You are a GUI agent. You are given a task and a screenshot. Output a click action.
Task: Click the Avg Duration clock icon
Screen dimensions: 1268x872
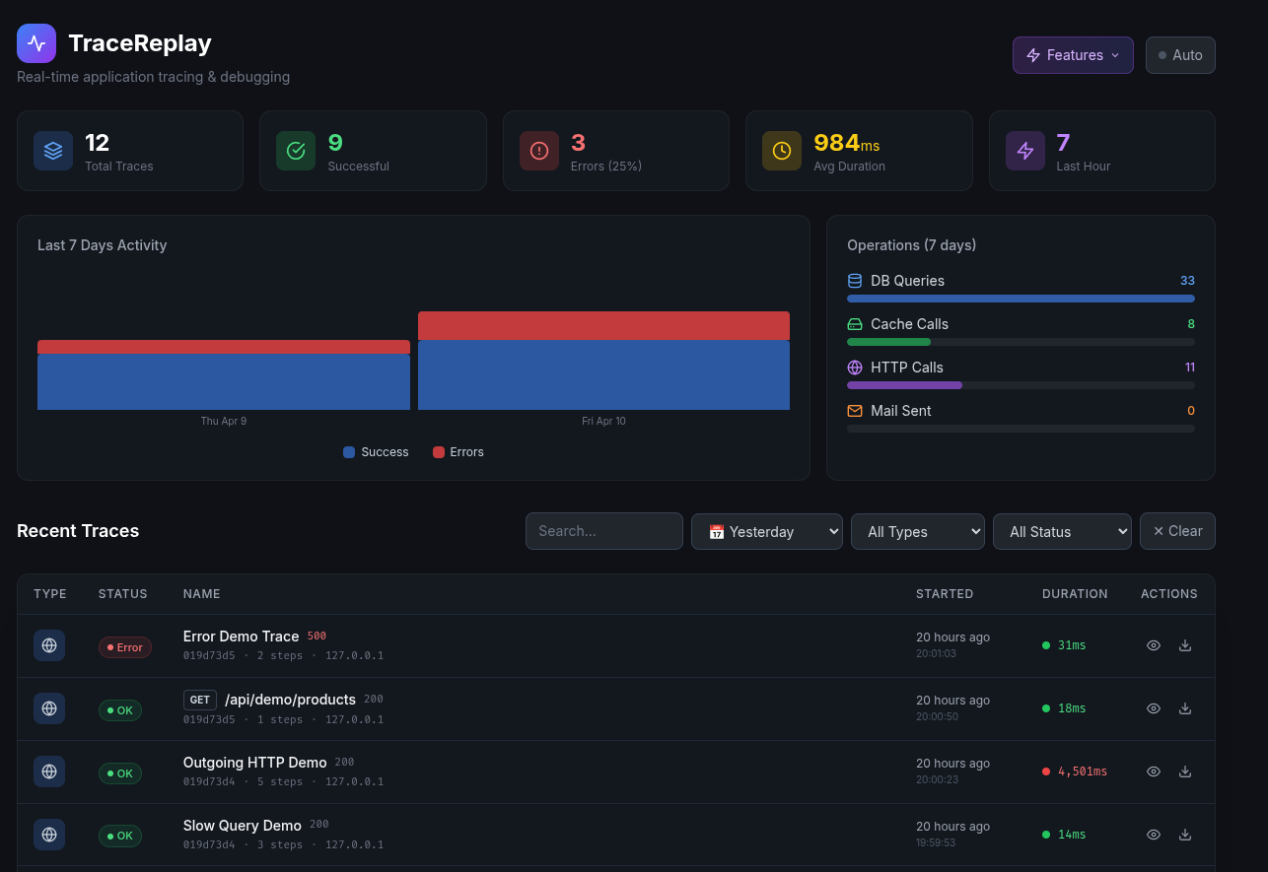point(782,151)
